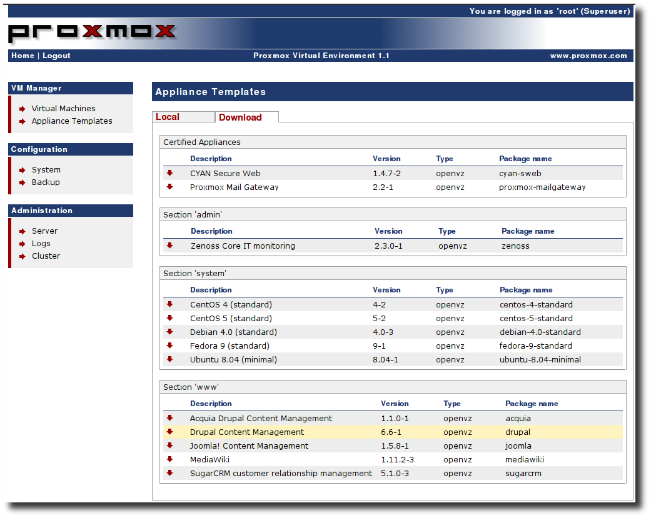Click the download arrow for Proxmox Mail Gateway

(x=170, y=187)
